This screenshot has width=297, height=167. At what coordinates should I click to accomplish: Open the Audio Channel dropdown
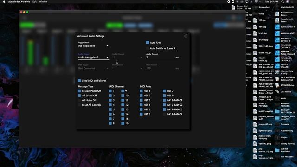(x=127, y=58)
